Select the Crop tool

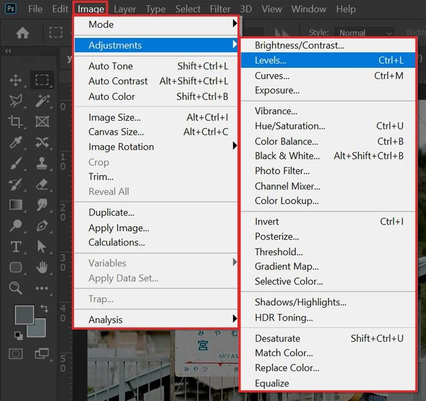(x=15, y=121)
